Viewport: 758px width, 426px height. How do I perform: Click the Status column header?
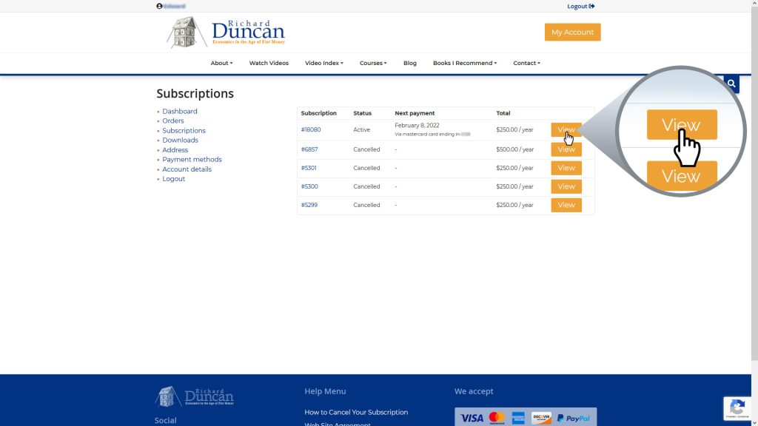[x=362, y=113]
